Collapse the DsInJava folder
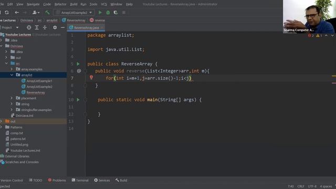Viewport: 336px width, 189px height. coord(2,46)
